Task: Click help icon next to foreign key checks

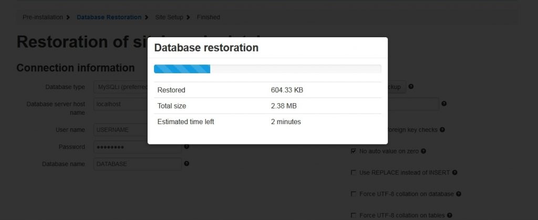Action: (443, 129)
